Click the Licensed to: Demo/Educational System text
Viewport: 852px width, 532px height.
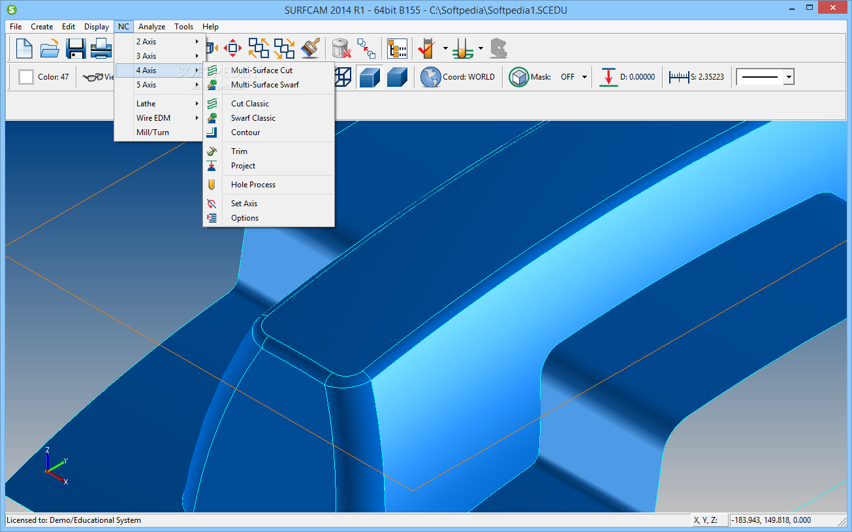click(74, 520)
